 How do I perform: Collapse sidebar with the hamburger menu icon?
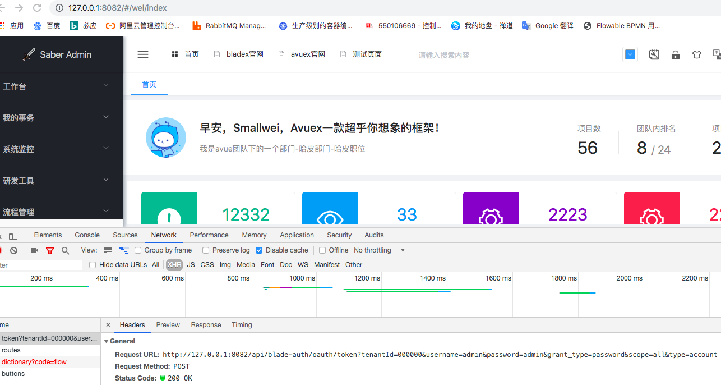tap(143, 54)
